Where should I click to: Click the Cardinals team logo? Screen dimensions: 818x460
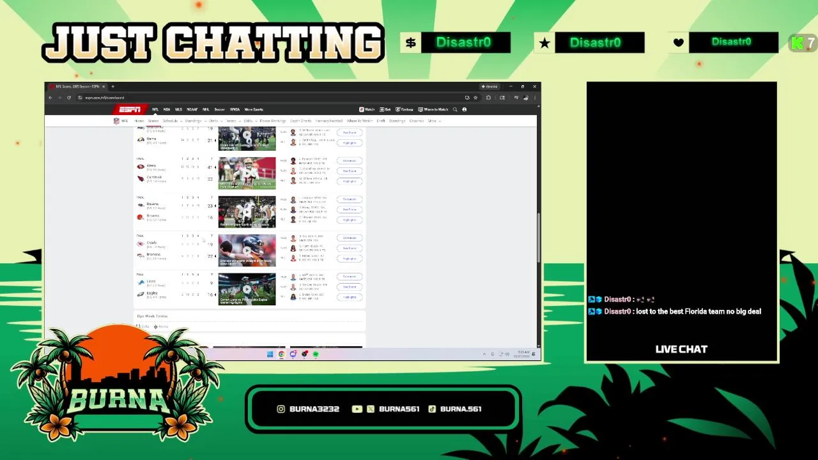click(x=141, y=178)
